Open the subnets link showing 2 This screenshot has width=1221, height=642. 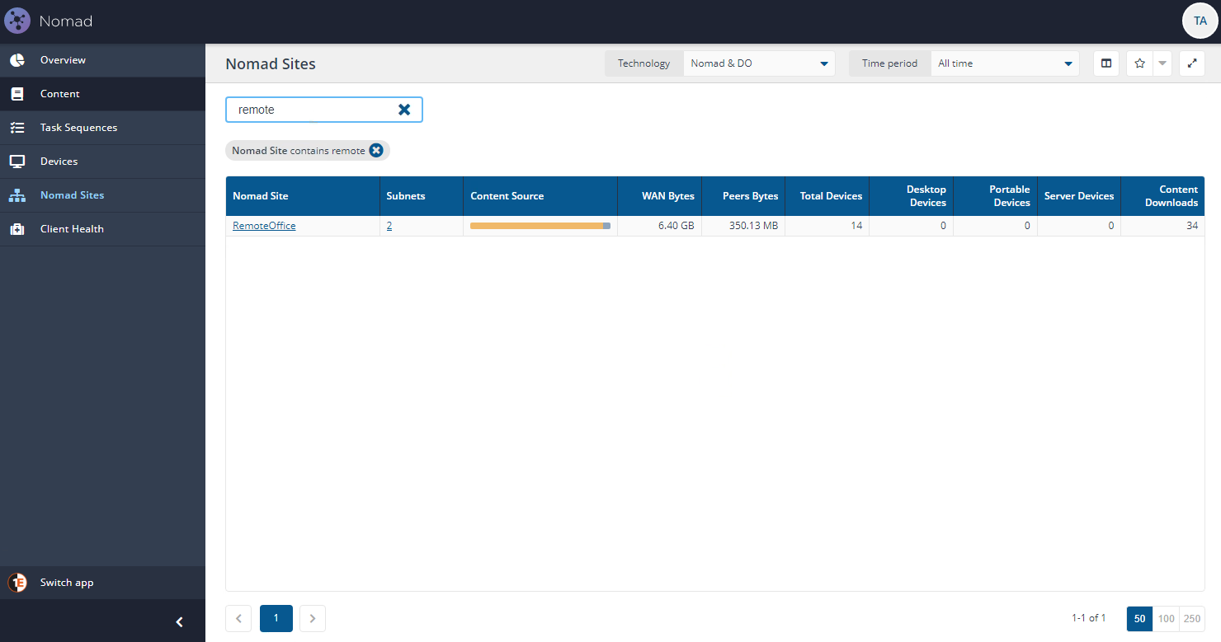tap(389, 226)
